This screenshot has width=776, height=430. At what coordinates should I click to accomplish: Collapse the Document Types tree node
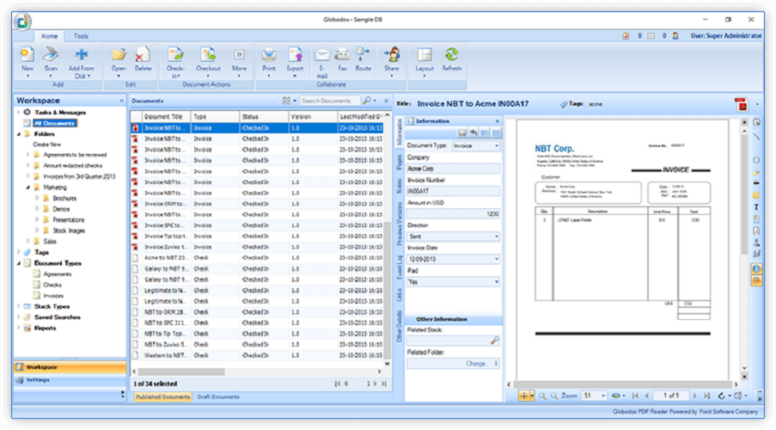pos(19,263)
